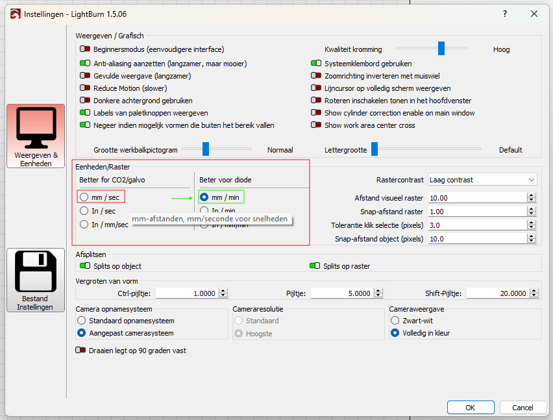Click the Better for CO2/galvo heading
The height and width of the screenshot is (420, 553).
coord(112,180)
